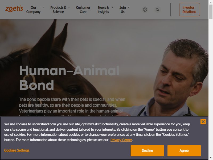Screen dimensions: 213x160
Task: Open the Customer Care menu item
Action: click(x=83, y=10)
